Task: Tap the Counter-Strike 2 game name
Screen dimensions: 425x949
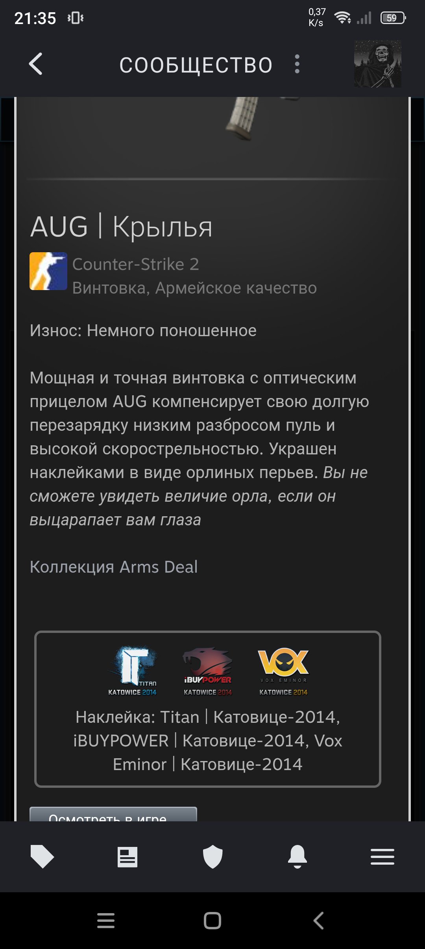Action: pyautogui.click(x=136, y=264)
